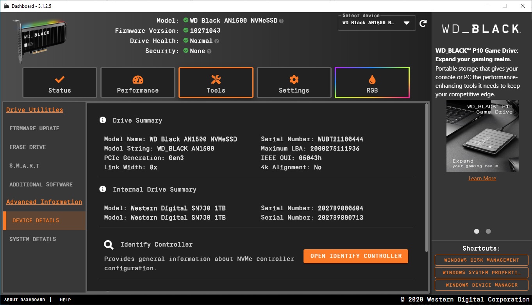Click the Shortcuts heading
This screenshot has height=305, width=532.
(x=481, y=248)
